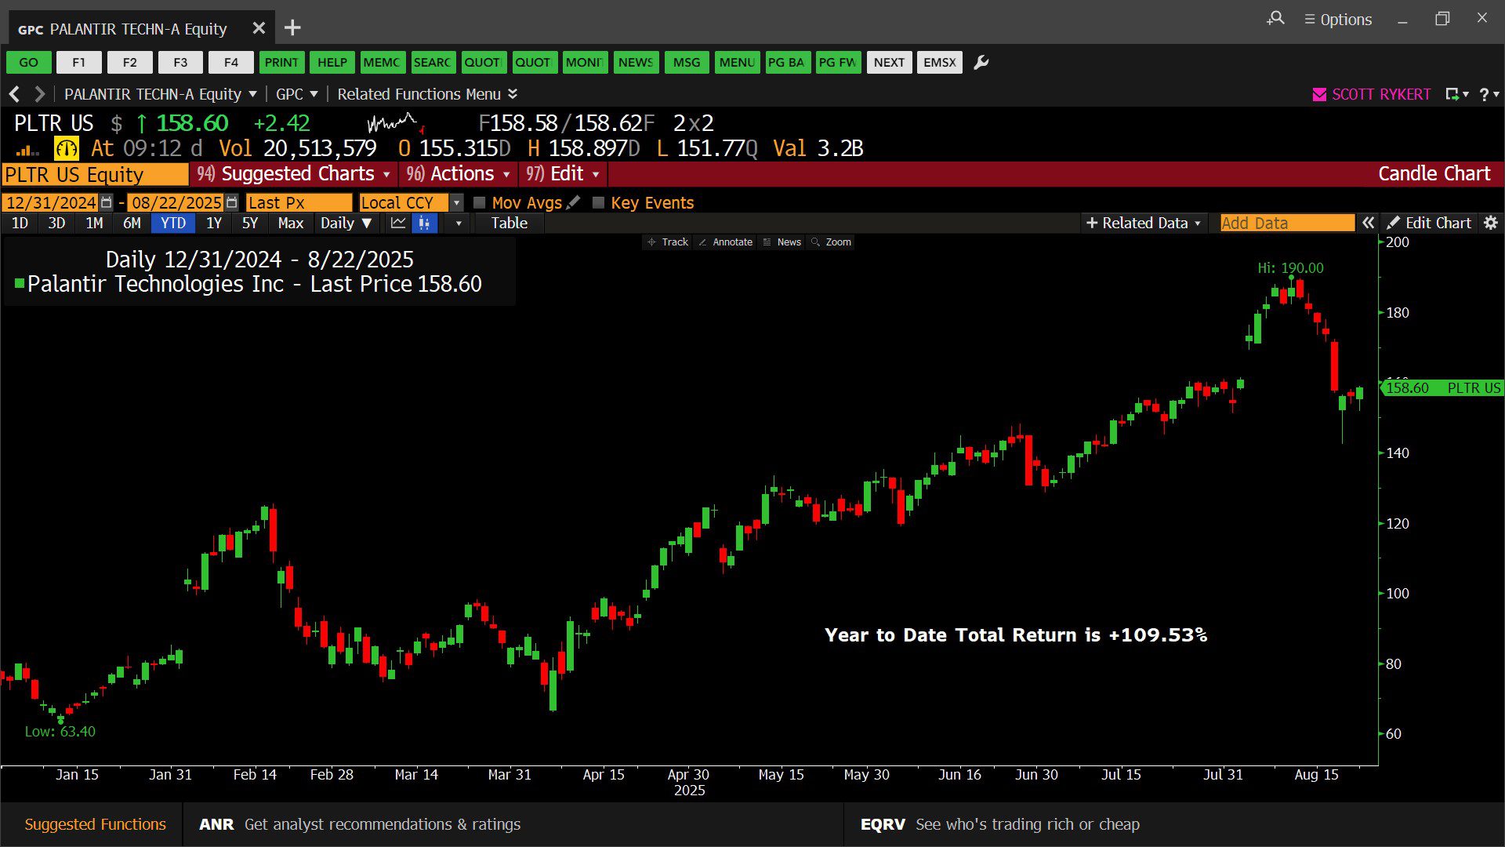Screen dimensions: 1505x847
Task: Open the Related Data dropdown
Action: [1143, 224]
